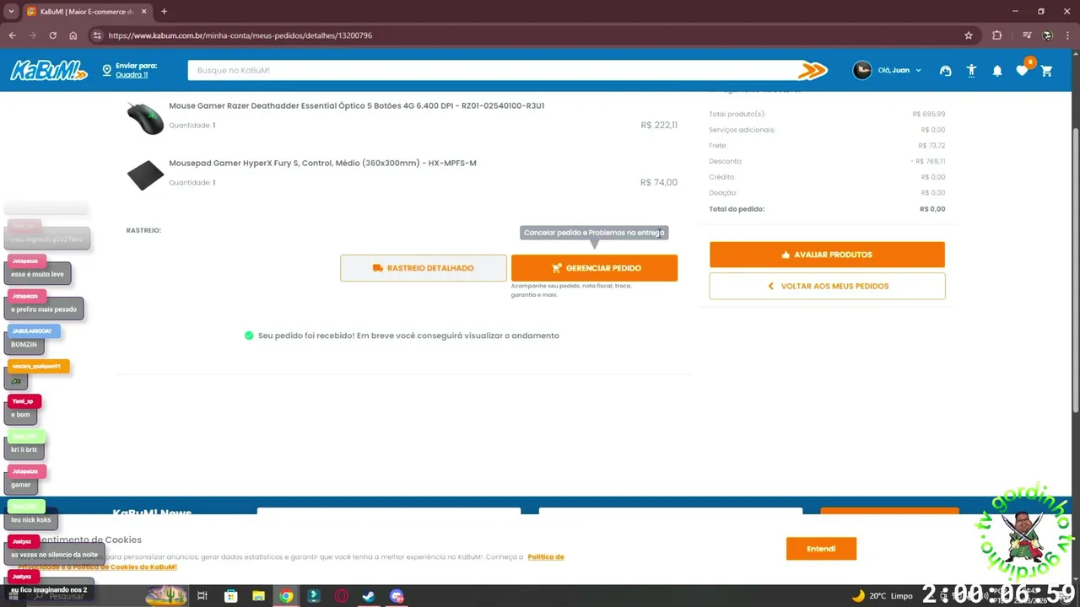Screen dimensions: 1080x607
Task: Click the Rastreio Detalhado button
Action: point(424,268)
